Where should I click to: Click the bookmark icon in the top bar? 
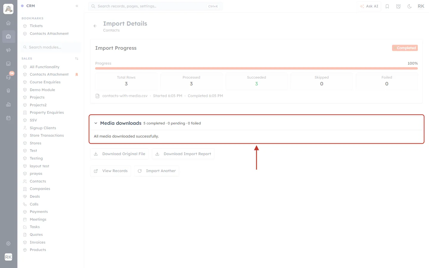[x=387, y=6]
